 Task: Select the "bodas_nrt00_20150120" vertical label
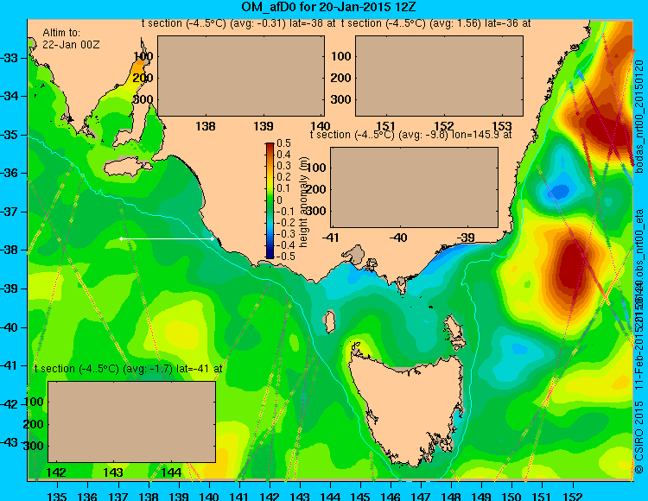(639, 117)
